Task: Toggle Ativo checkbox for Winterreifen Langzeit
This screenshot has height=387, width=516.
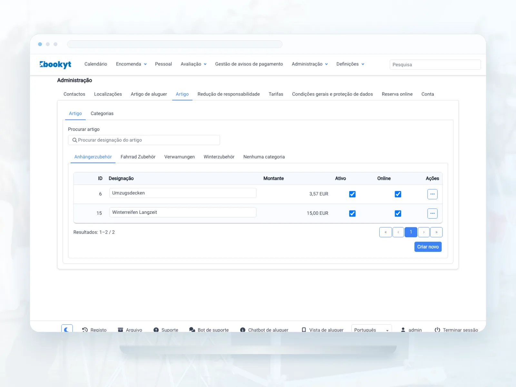Action: [x=352, y=213]
